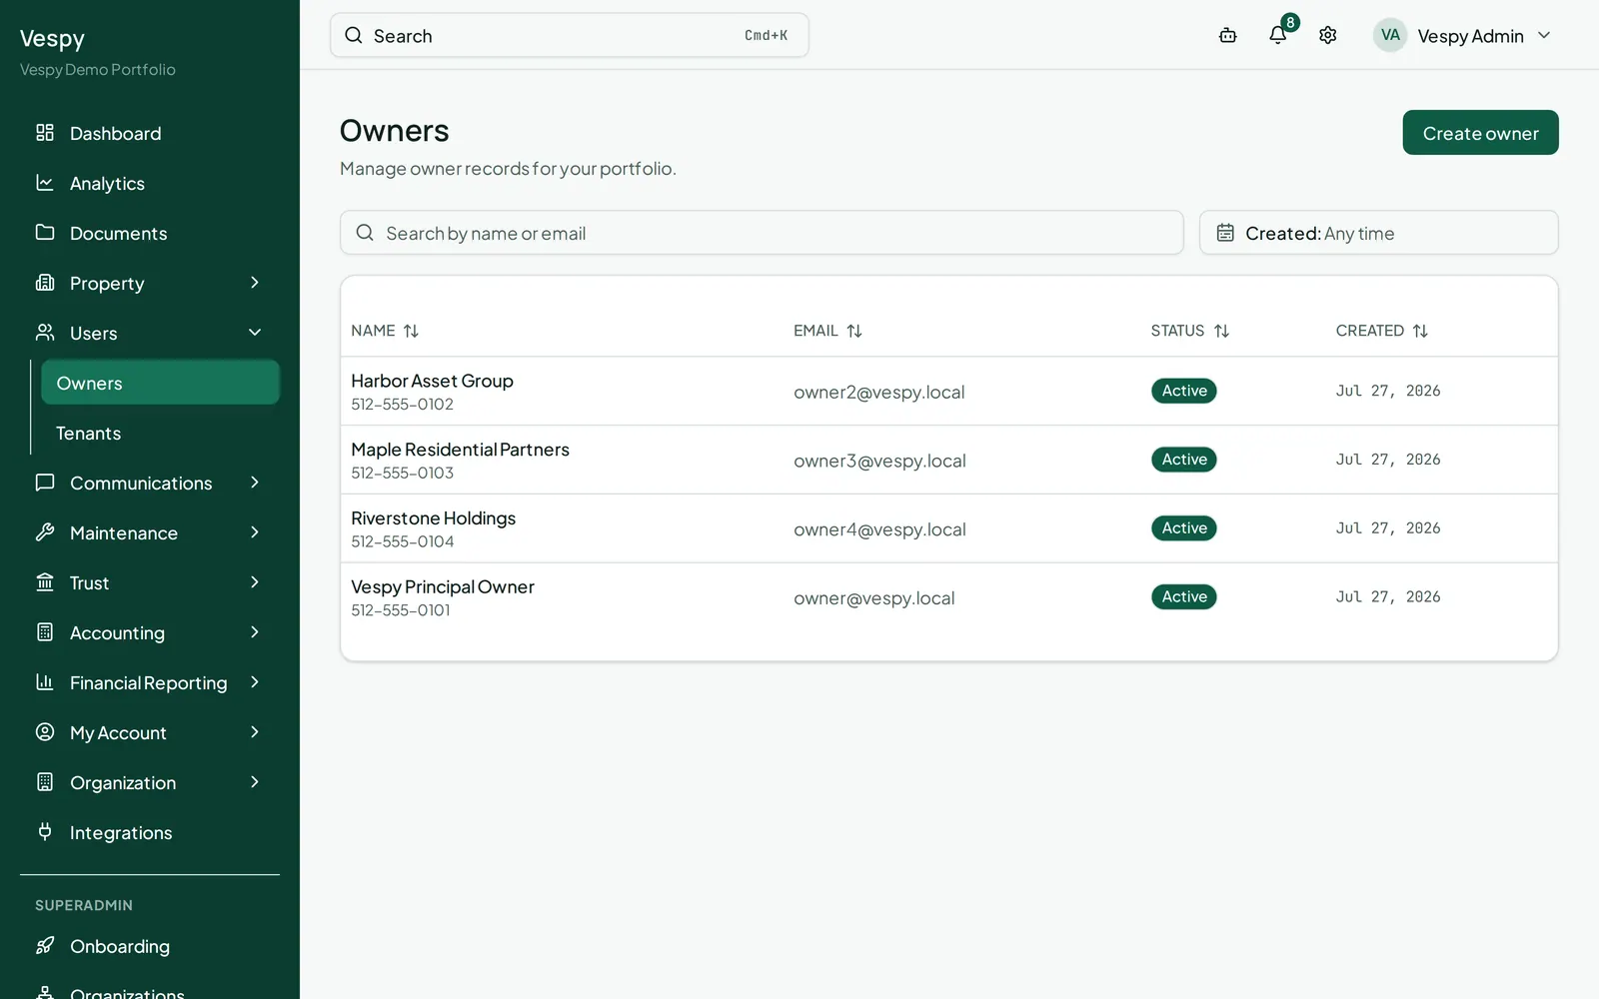Expand the Maintenance menu chevron
This screenshot has width=1599, height=999.
pos(255,532)
